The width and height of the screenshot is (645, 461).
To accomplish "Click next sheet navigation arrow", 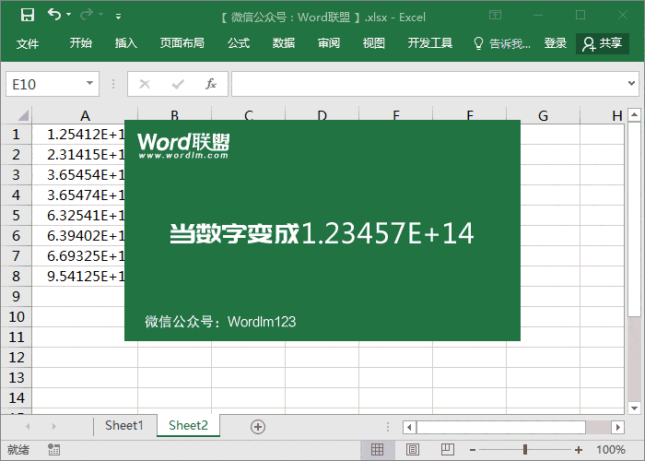I will click(x=53, y=426).
